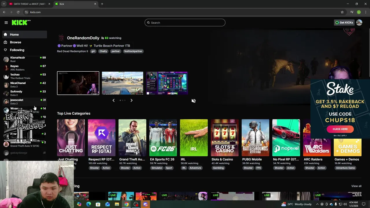
Task: Launch Microsoft Edge from taskbar
Action: pyautogui.click(x=88, y=204)
